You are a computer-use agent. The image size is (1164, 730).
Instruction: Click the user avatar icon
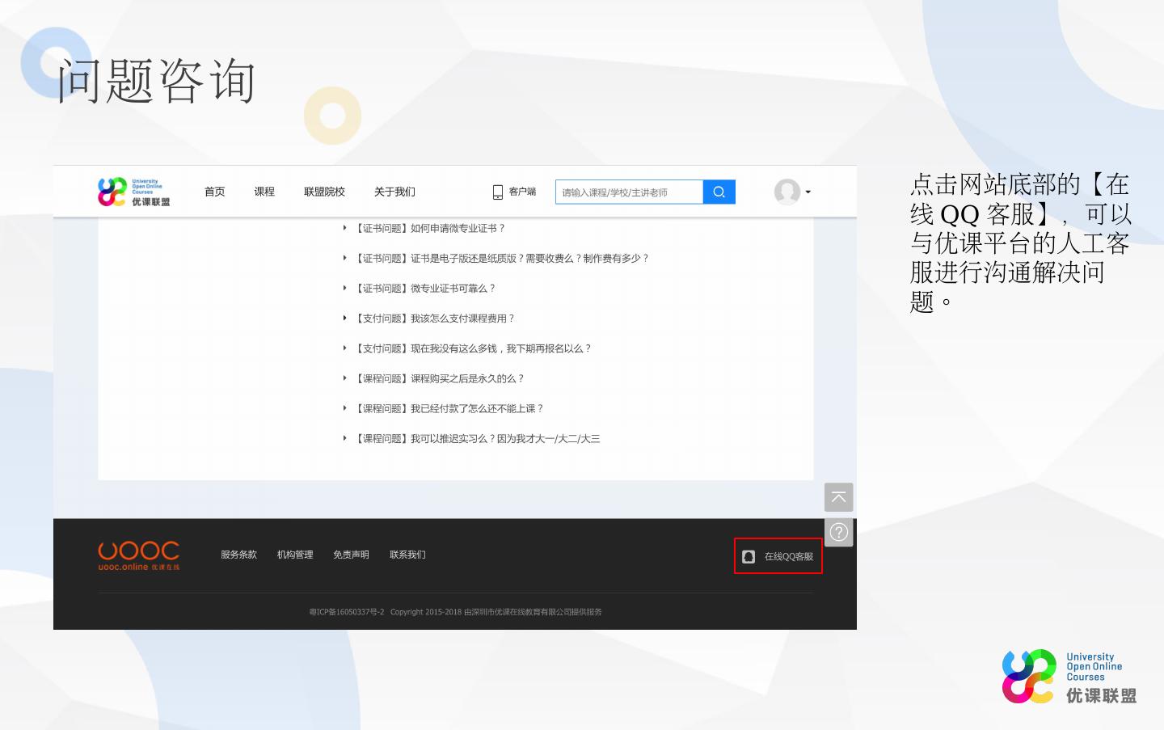click(787, 192)
